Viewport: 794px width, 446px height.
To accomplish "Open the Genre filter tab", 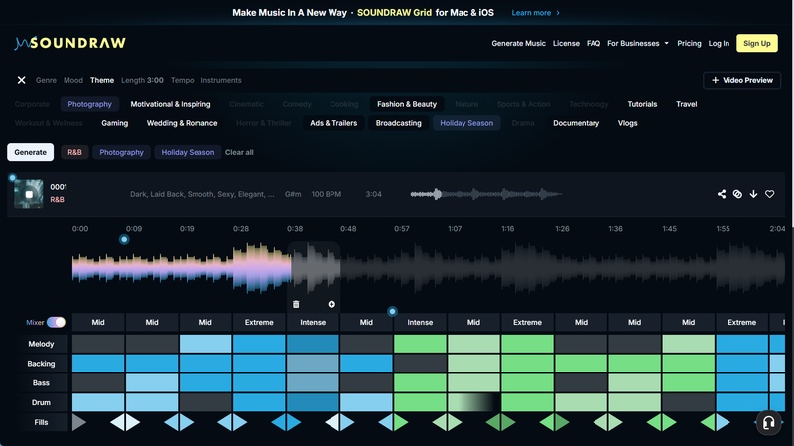I will tap(46, 80).
